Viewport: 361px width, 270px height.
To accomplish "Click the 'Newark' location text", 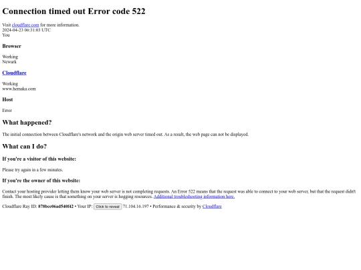I will (x=9, y=62).
